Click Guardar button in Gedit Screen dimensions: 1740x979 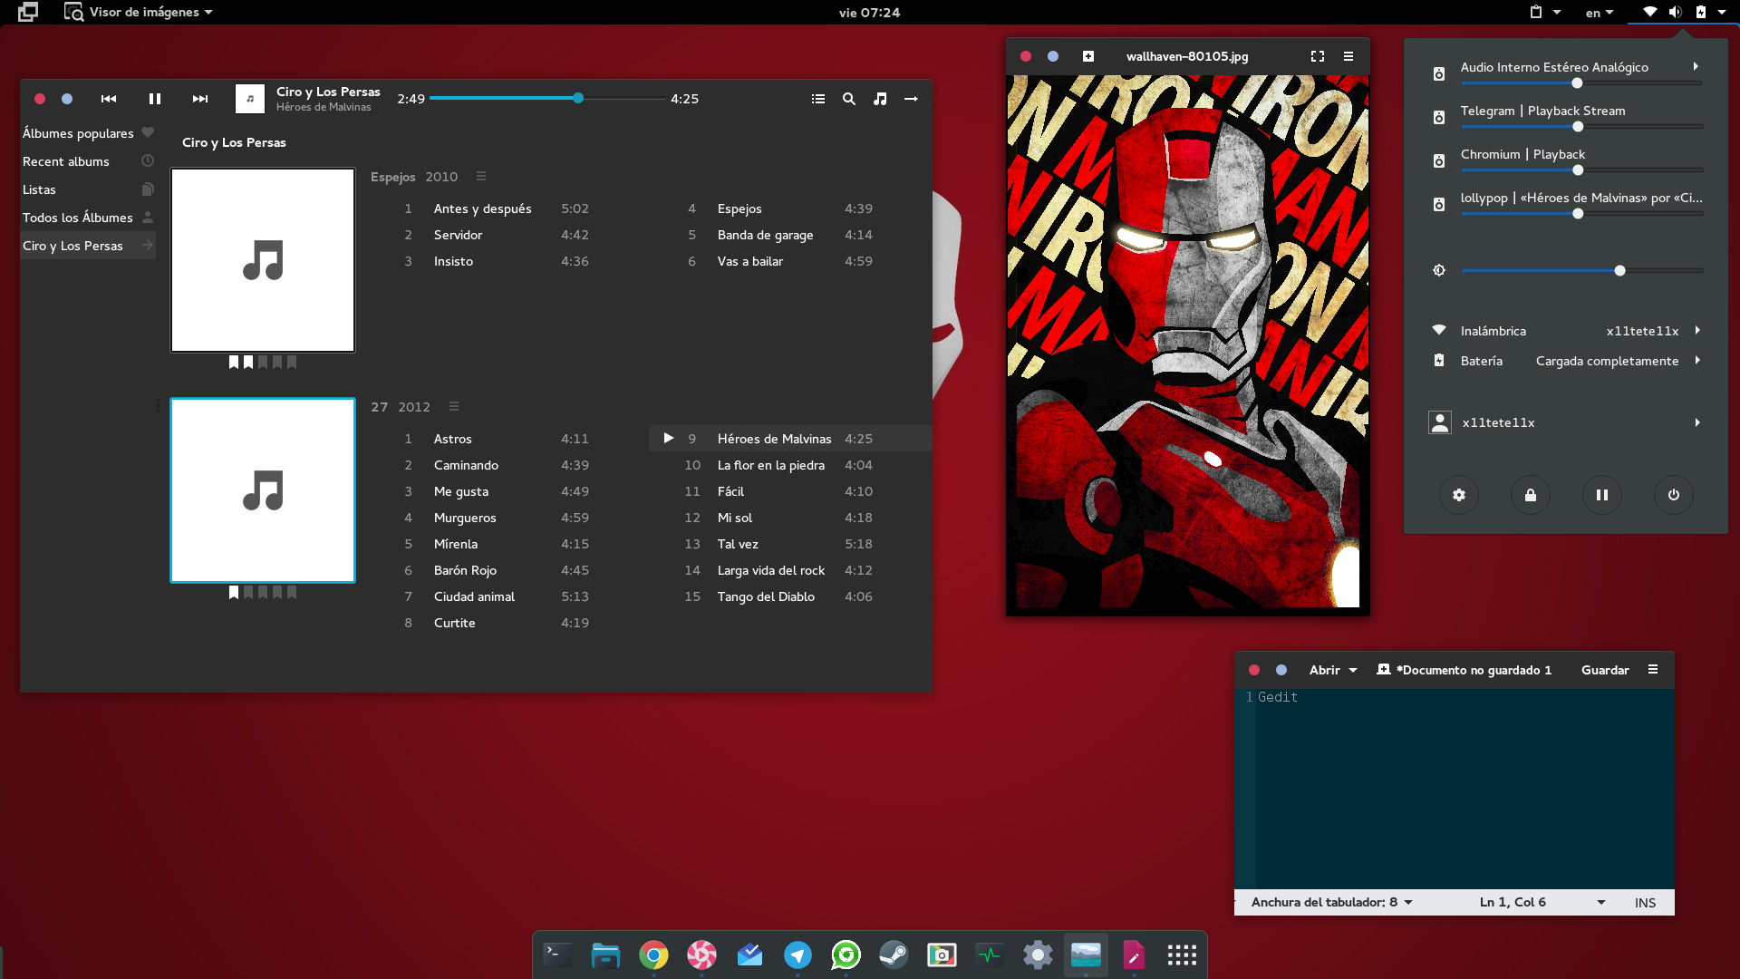[x=1605, y=670]
